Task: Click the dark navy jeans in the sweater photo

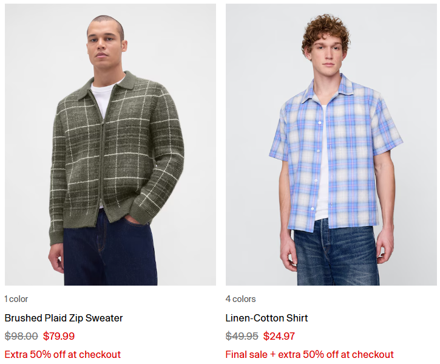Action: point(110,250)
